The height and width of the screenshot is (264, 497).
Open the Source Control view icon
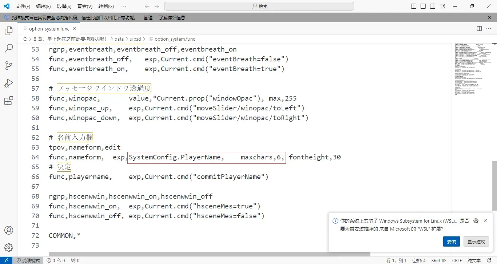click(9, 66)
